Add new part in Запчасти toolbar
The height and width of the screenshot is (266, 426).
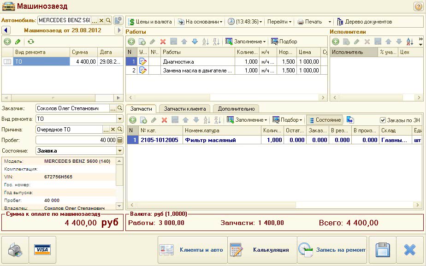133,120
